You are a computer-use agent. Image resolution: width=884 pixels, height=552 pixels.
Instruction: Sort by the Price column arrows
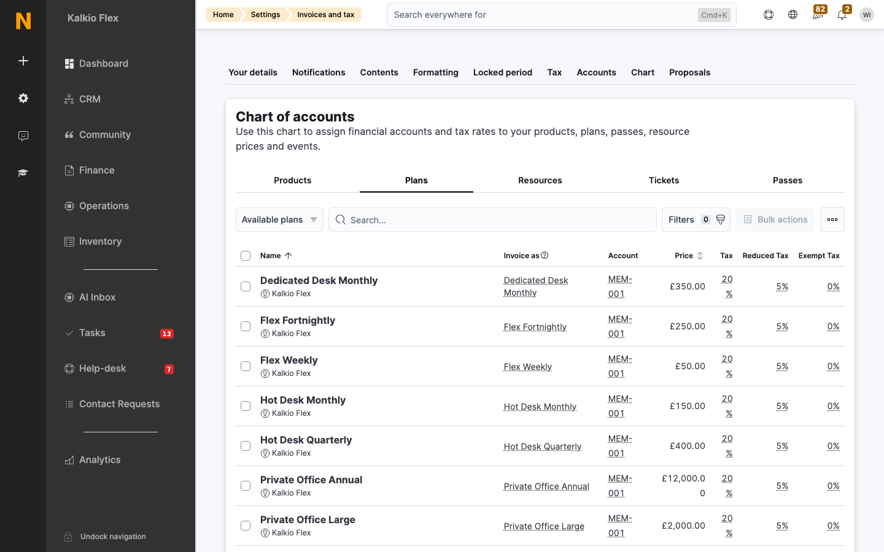700,256
